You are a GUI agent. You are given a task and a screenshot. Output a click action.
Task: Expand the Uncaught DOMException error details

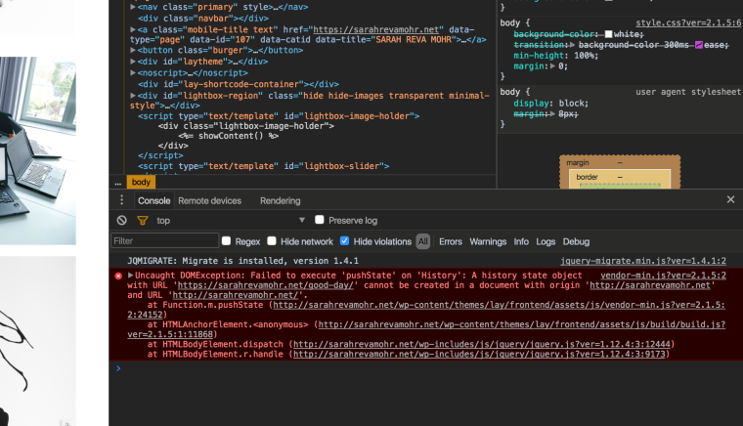click(131, 277)
